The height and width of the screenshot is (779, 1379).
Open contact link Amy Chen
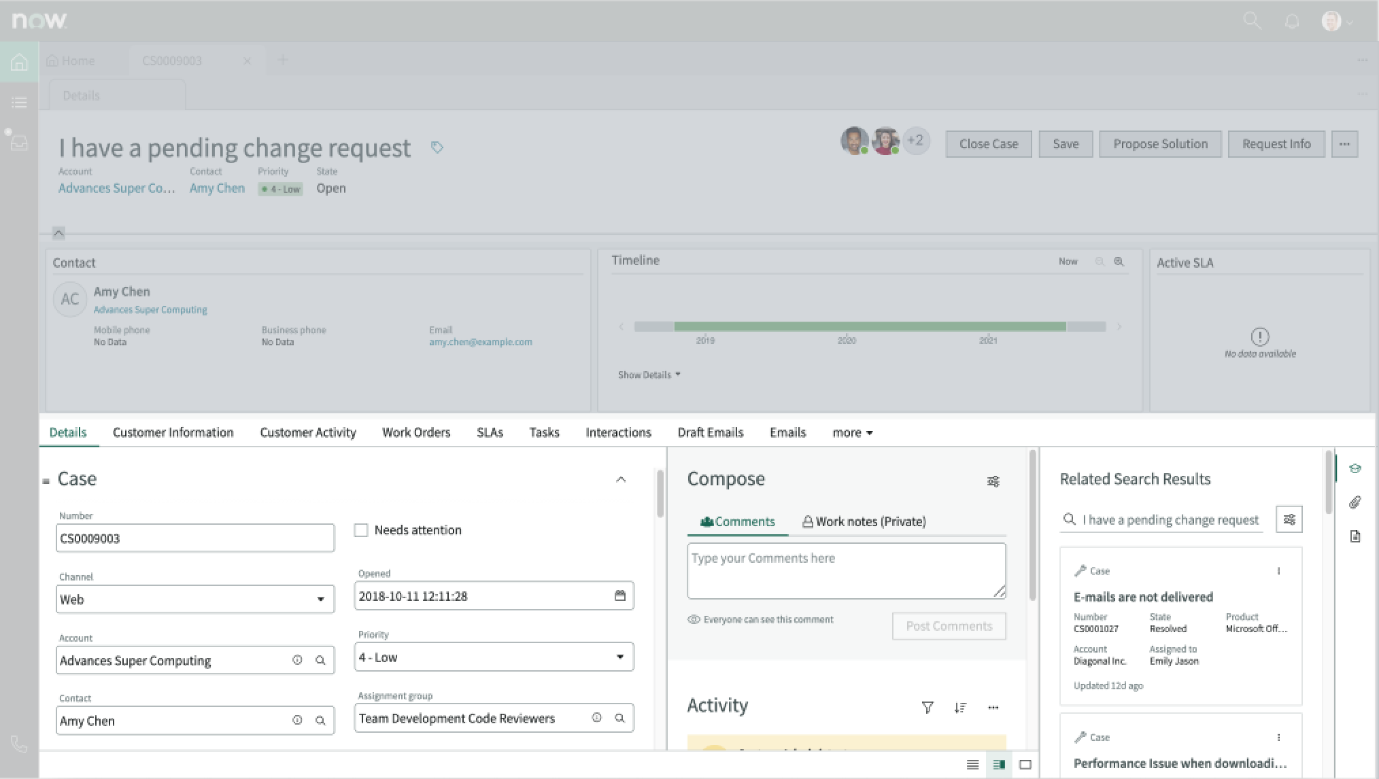pyautogui.click(x=216, y=188)
